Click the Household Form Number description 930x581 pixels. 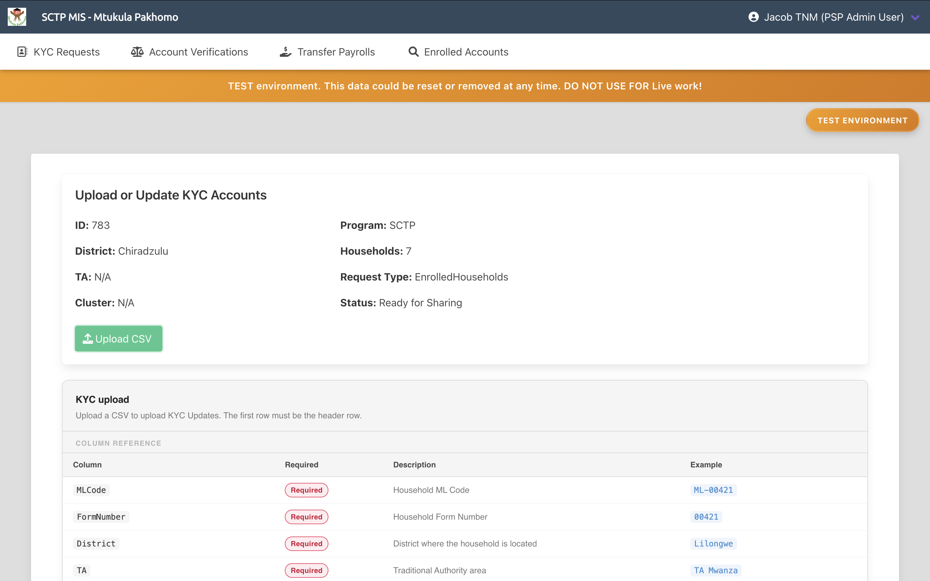pos(440,517)
